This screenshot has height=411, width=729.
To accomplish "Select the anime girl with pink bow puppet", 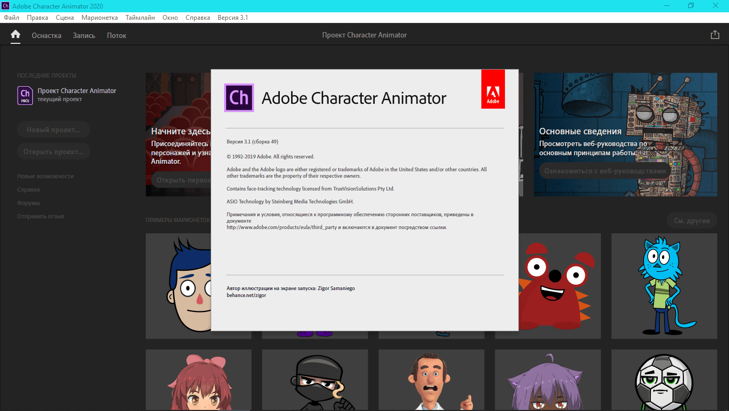I will pos(198,380).
